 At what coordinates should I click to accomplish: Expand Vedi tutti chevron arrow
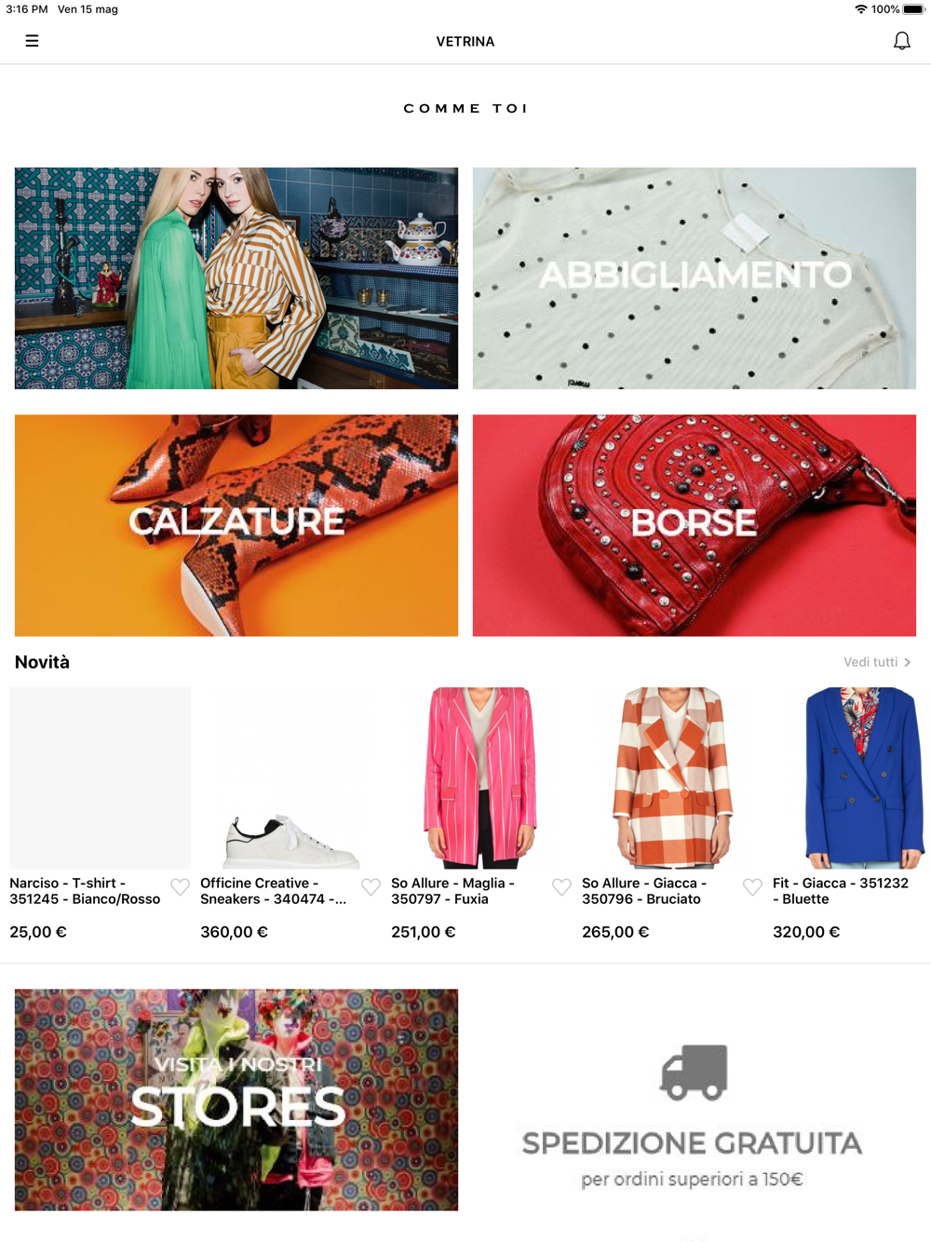tap(908, 662)
